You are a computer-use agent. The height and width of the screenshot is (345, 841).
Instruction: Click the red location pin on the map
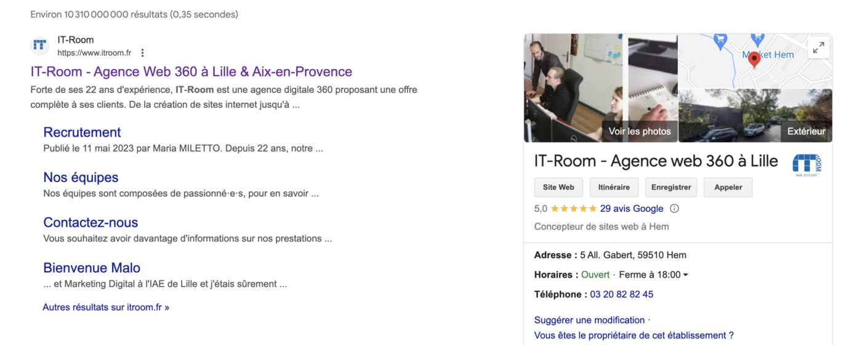click(x=754, y=60)
